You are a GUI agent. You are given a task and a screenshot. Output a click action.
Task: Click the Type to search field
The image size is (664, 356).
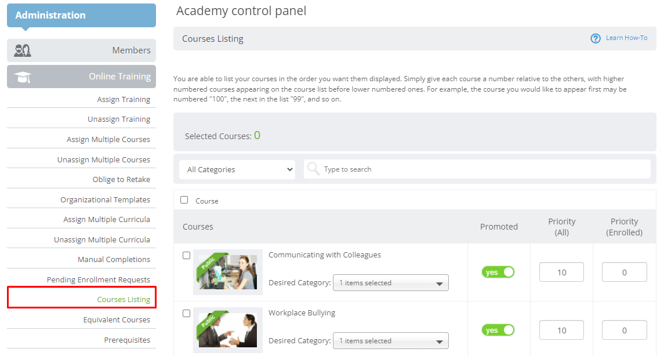(477, 169)
